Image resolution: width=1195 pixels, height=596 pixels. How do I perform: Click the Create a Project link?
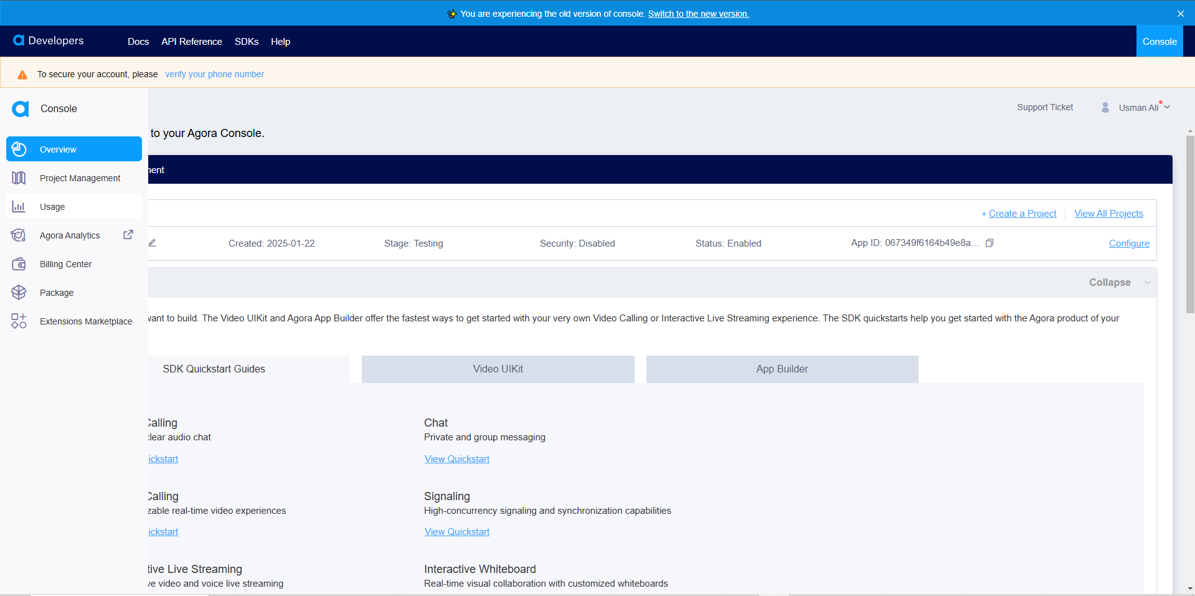[x=1022, y=213]
